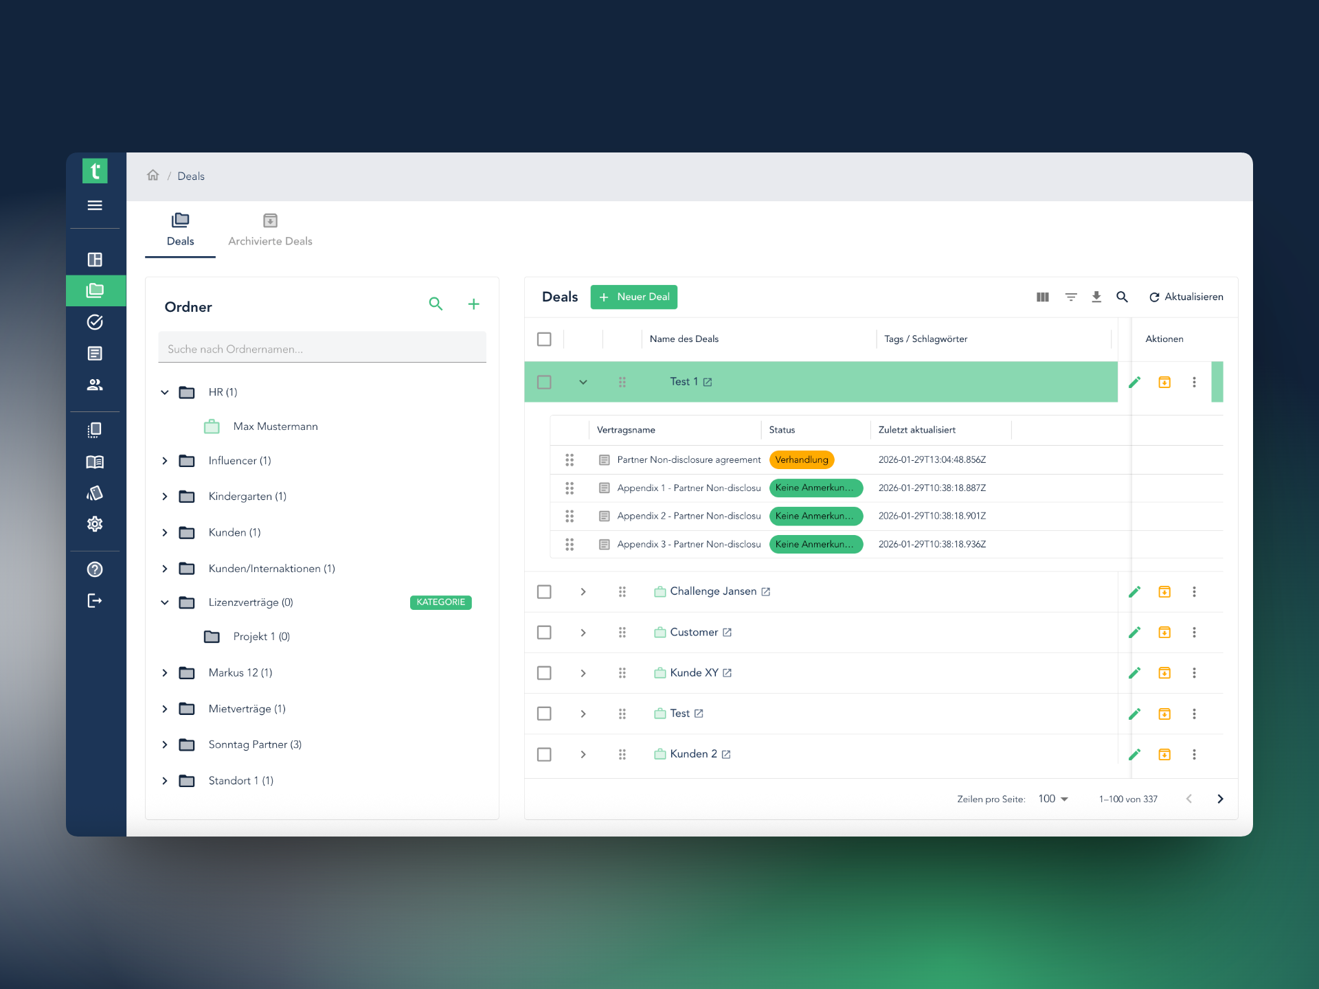
Task: Toggle the select-all checkbox in table header
Action: (x=544, y=339)
